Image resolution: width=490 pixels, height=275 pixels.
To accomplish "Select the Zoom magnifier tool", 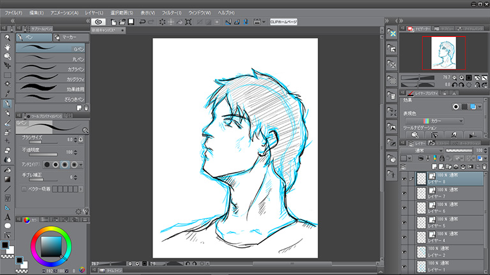I will [x=7, y=36].
